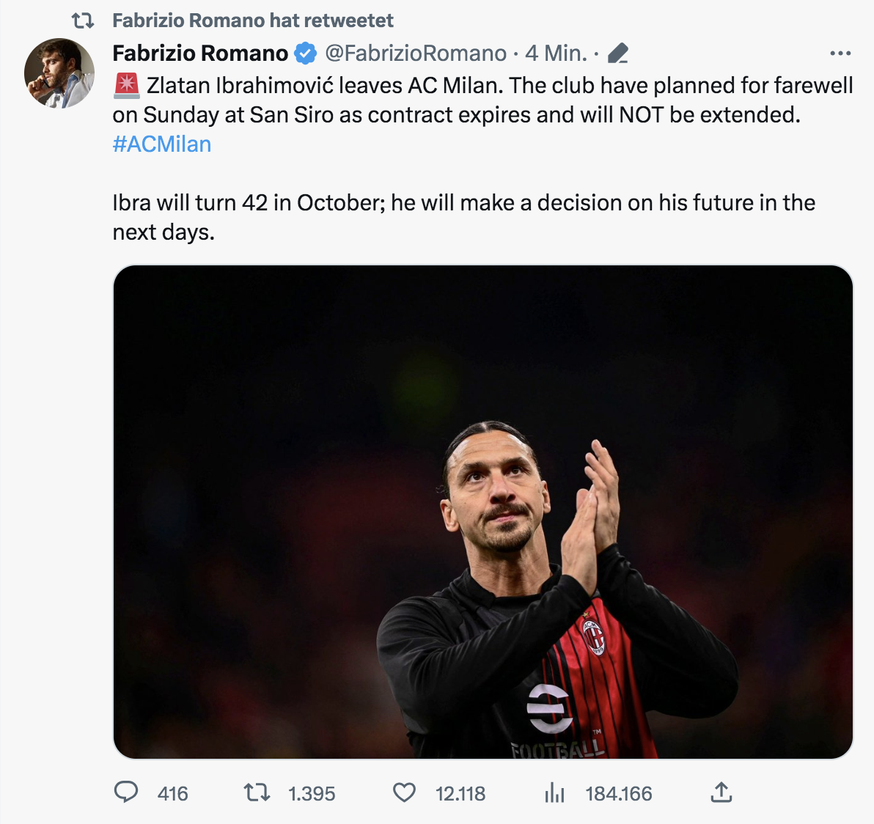Click the reply speech bubble icon

point(126,792)
